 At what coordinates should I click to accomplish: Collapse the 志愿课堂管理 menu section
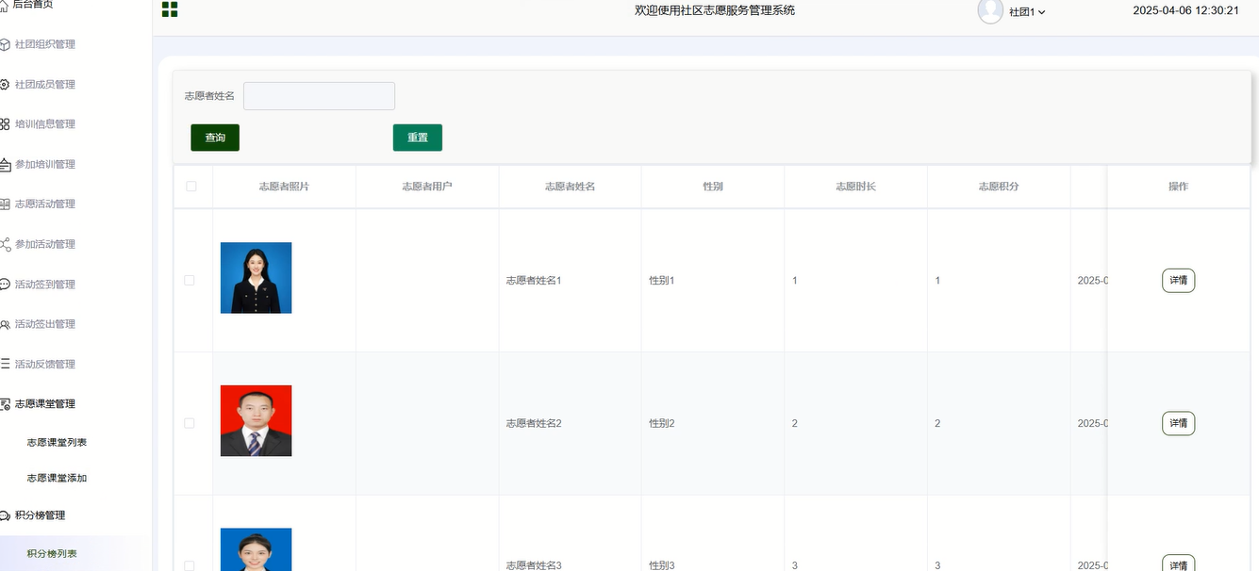pos(44,404)
